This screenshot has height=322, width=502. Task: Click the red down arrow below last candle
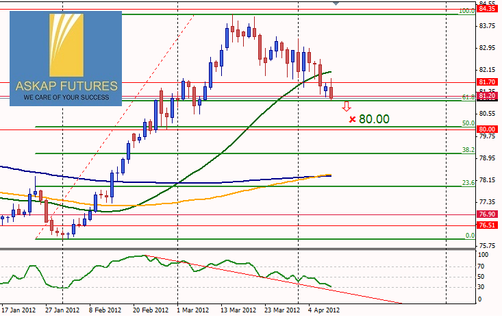(x=347, y=106)
